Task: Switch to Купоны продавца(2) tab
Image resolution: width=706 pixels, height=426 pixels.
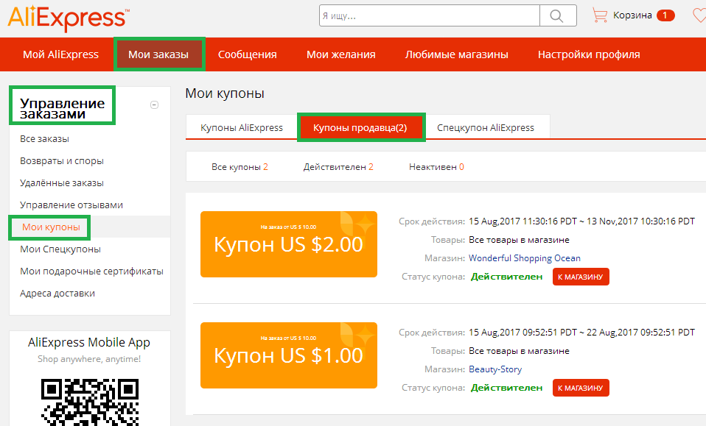Action: click(x=360, y=127)
